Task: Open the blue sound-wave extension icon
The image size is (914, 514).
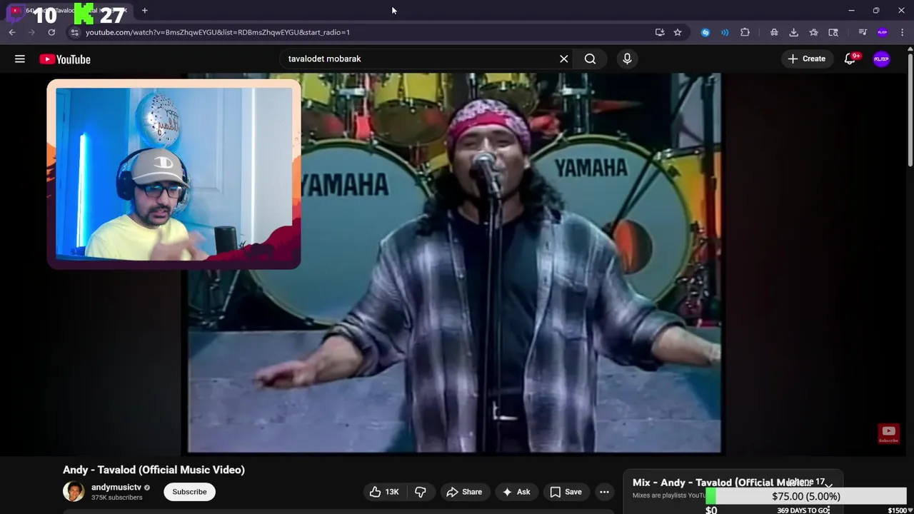Action: point(725,32)
